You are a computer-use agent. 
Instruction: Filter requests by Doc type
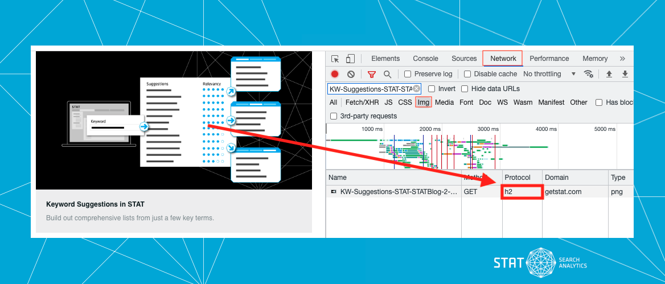pos(485,102)
